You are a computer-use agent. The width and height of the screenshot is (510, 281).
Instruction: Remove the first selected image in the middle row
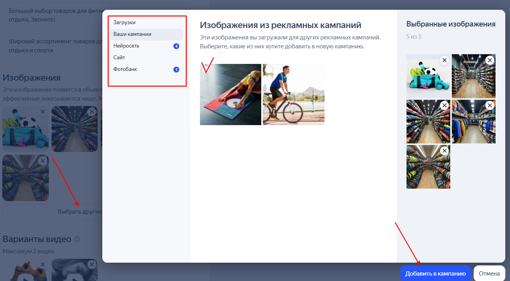click(444, 105)
